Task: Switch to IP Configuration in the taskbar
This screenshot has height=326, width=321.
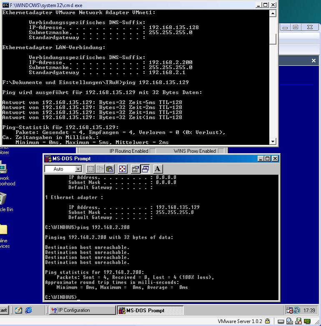Action: pyautogui.click(x=82, y=310)
